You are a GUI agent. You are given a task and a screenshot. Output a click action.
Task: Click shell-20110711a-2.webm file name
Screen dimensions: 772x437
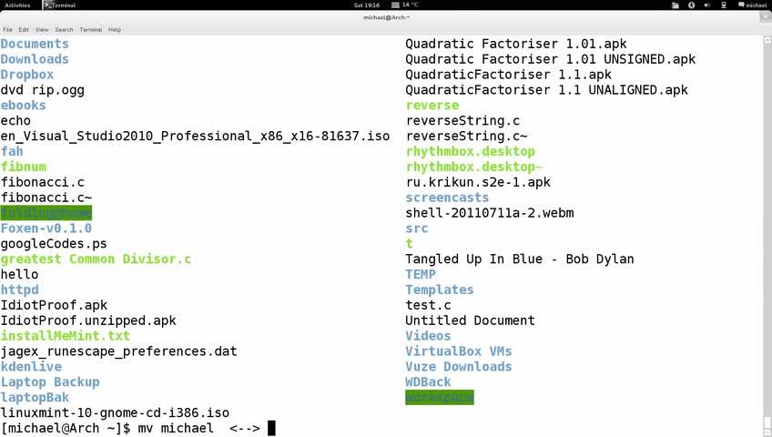tap(490, 213)
